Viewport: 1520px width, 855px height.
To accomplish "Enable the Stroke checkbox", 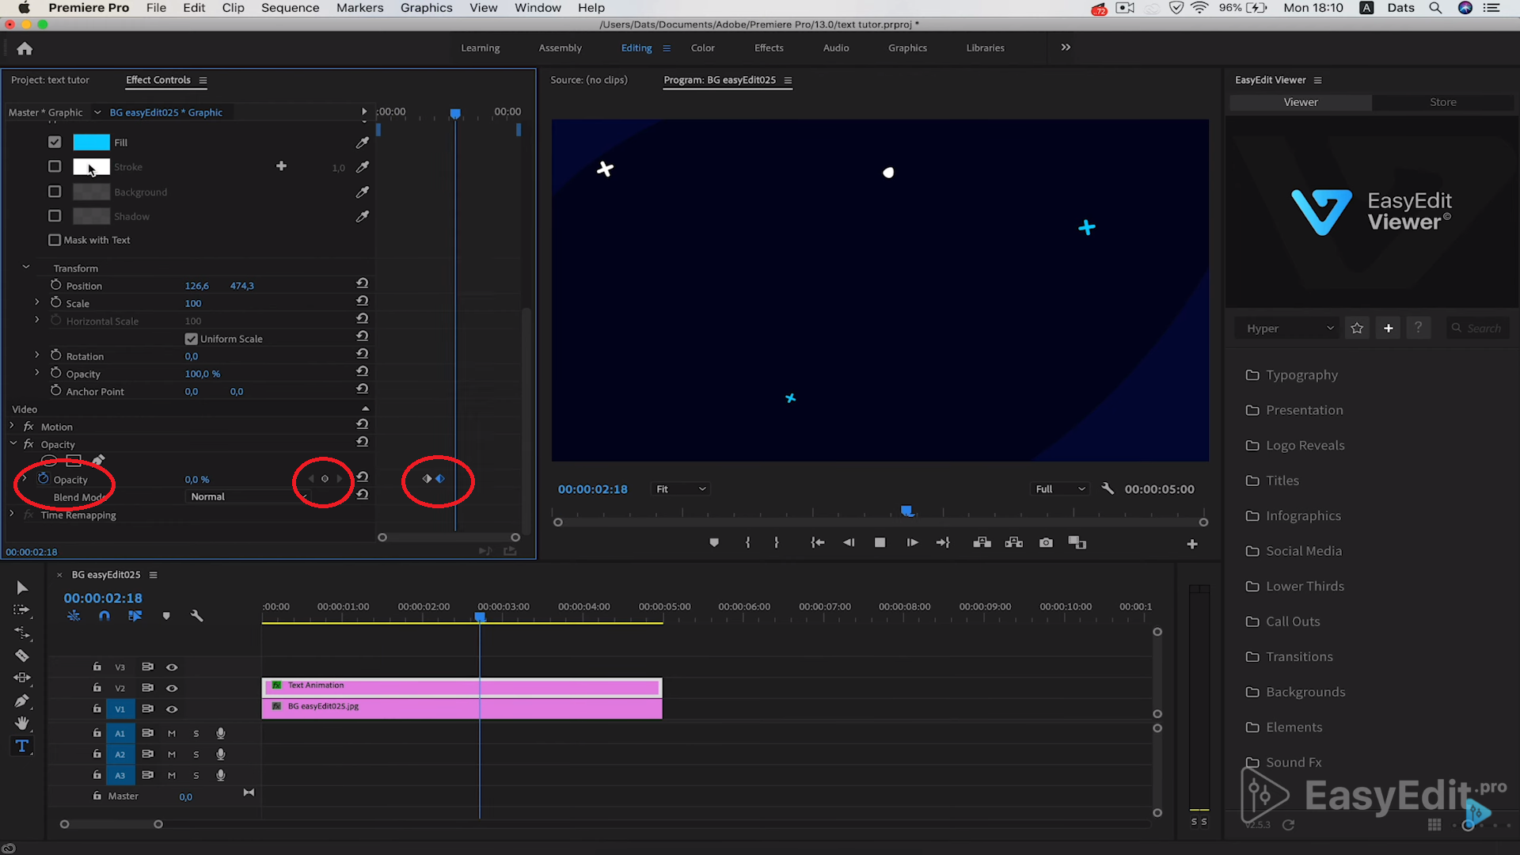I will coord(55,166).
